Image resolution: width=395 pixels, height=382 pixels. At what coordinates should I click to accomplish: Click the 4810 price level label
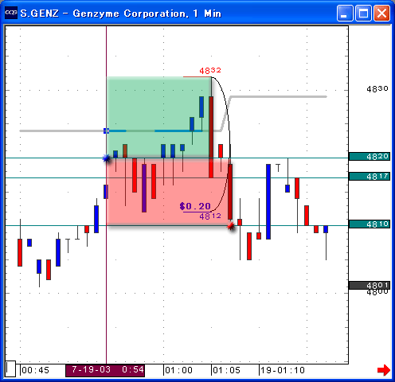(x=370, y=224)
